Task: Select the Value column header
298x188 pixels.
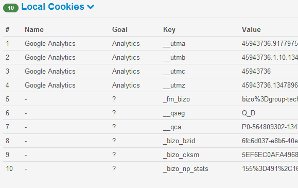Action: pos(251,29)
